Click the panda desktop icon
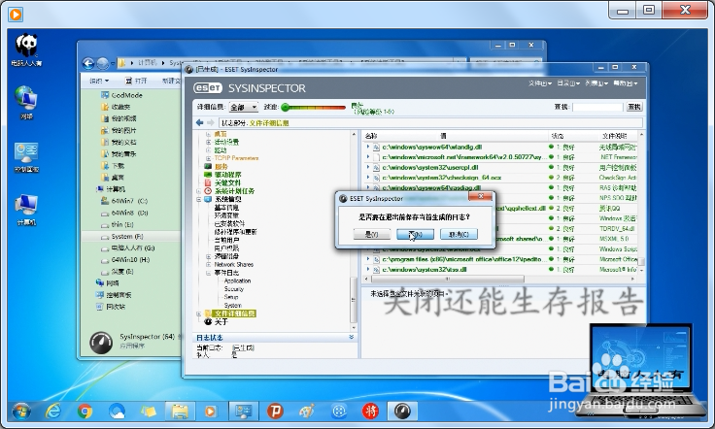715x429 pixels. [x=26, y=50]
